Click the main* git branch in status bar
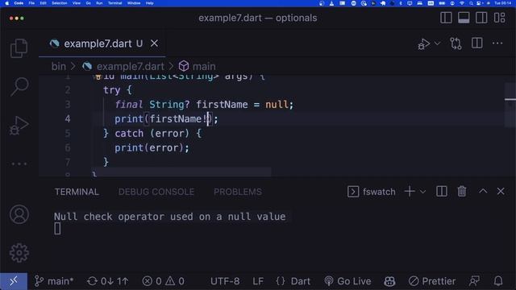This screenshot has height=290, width=516. [x=54, y=281]
